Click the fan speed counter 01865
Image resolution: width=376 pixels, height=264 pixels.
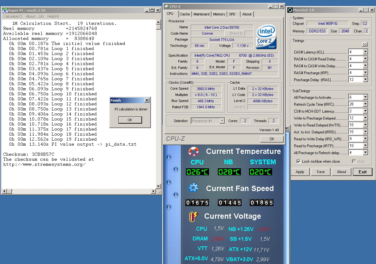[261, 203]
